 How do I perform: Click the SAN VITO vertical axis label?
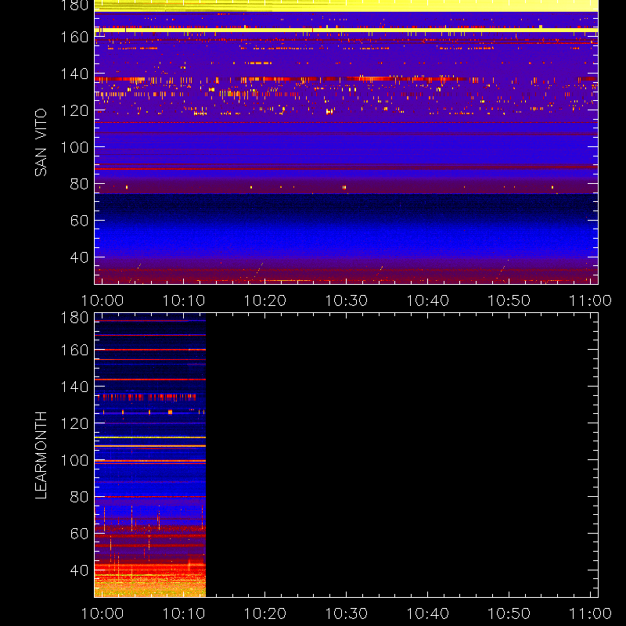click(x=41, y=142)
